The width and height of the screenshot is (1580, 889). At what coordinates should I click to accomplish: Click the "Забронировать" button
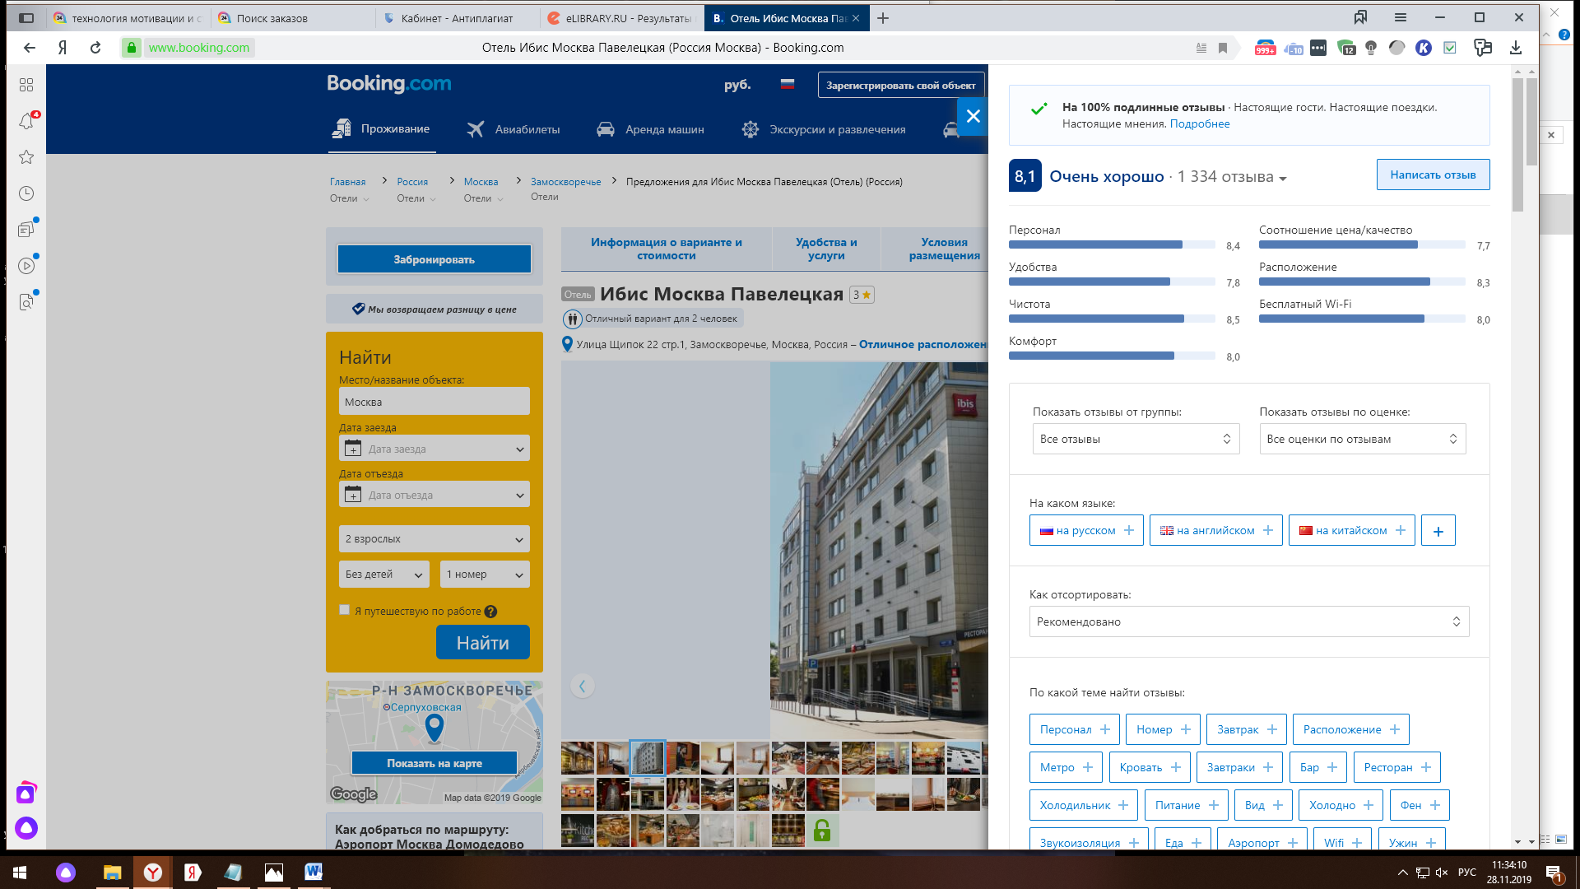(x=434, y=259)
